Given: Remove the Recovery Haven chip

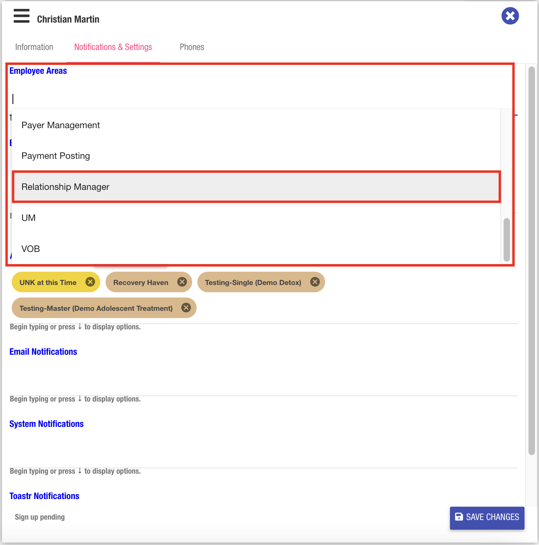Looking at the screenshot, I should click(x=182, y=282).
